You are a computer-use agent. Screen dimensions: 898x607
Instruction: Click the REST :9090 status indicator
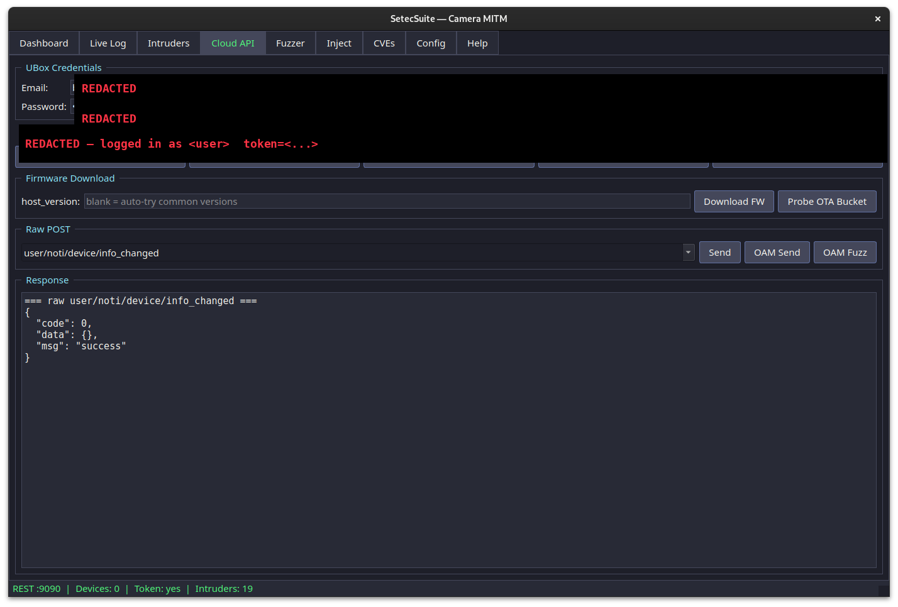tap(36, 589)
